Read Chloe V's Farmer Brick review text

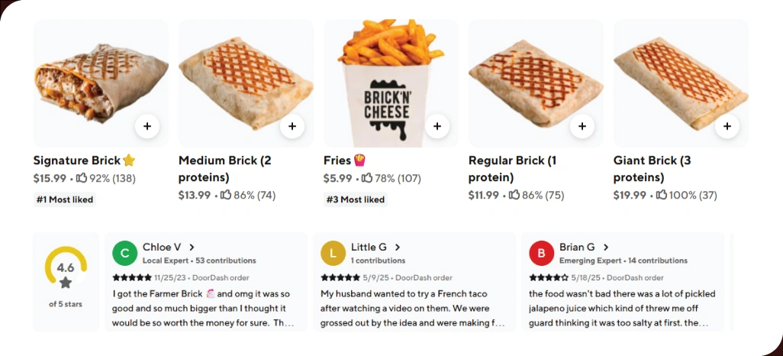click(203, 308)
